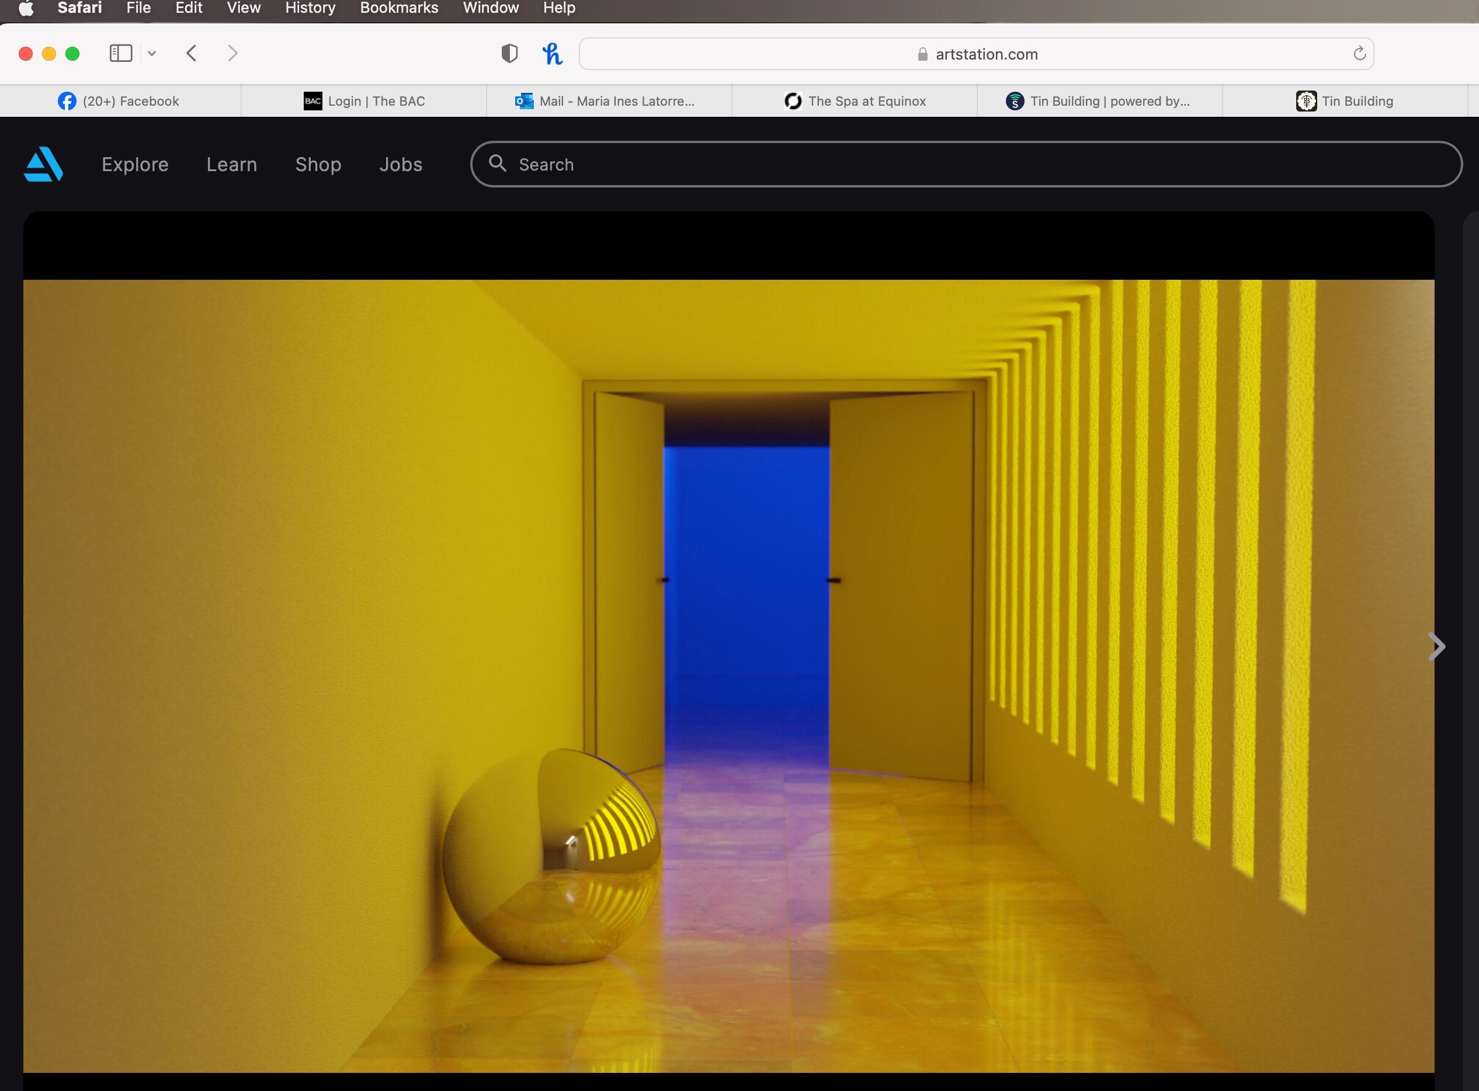Open the privacy shield report icon
The height and width of the screenshot is (1091, 1479).
(509, 54)
